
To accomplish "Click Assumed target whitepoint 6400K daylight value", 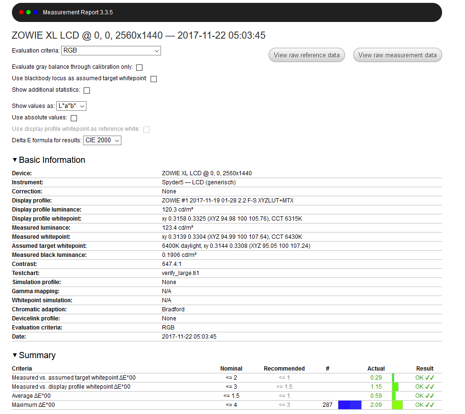I will coord(236,246).
